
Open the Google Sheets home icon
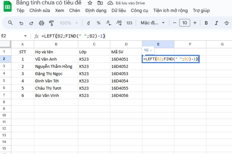pyautogui.click(x=7, y=6)
